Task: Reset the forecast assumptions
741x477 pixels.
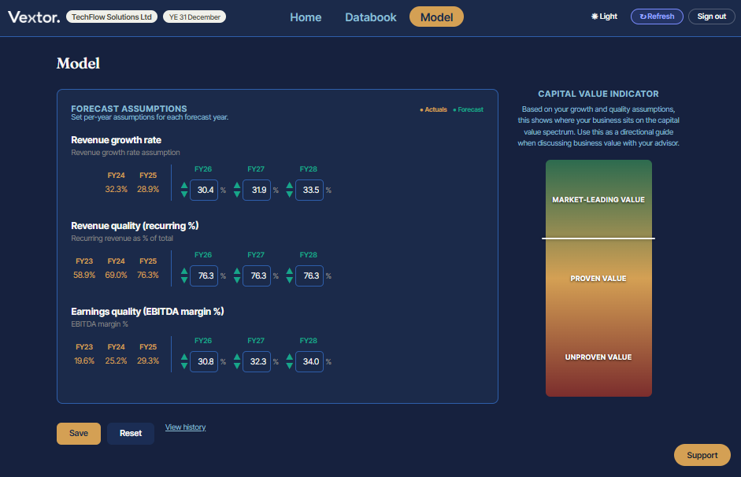Action: [x=131, y=434]
